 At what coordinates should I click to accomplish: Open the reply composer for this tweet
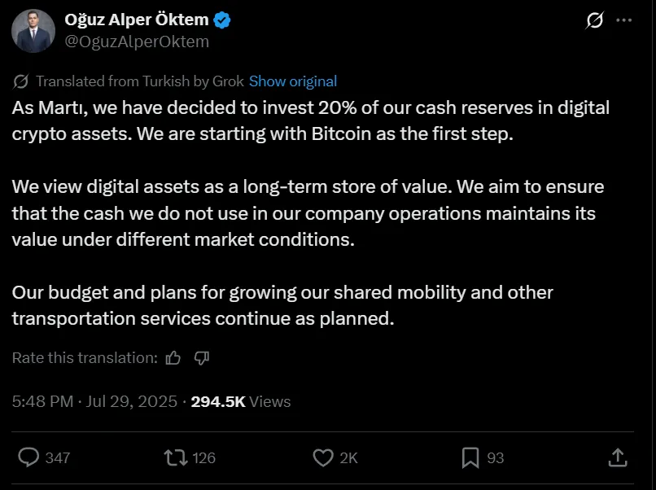31,457
